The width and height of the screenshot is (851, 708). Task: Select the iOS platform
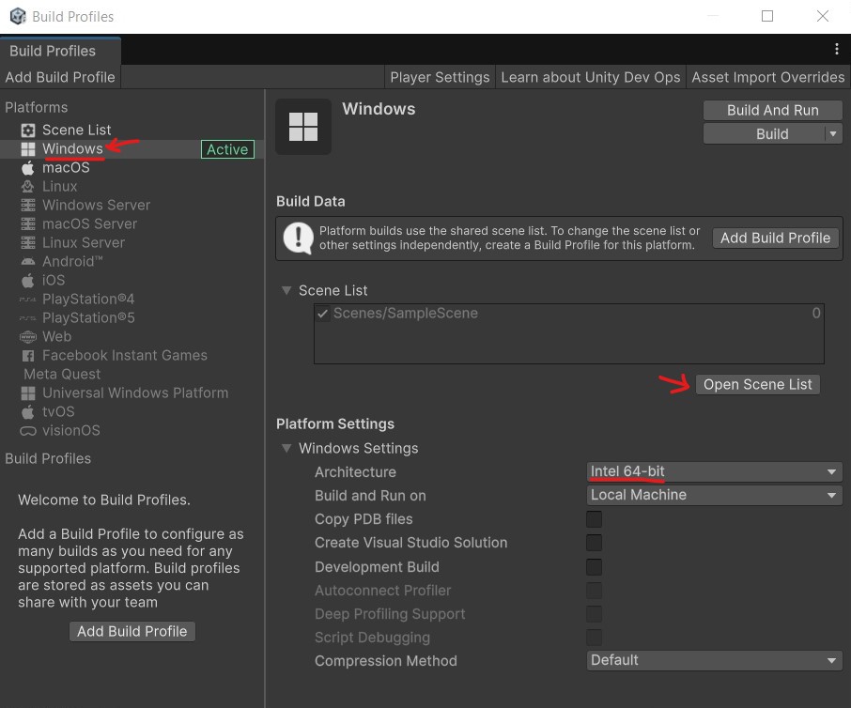tap(132, 280)
